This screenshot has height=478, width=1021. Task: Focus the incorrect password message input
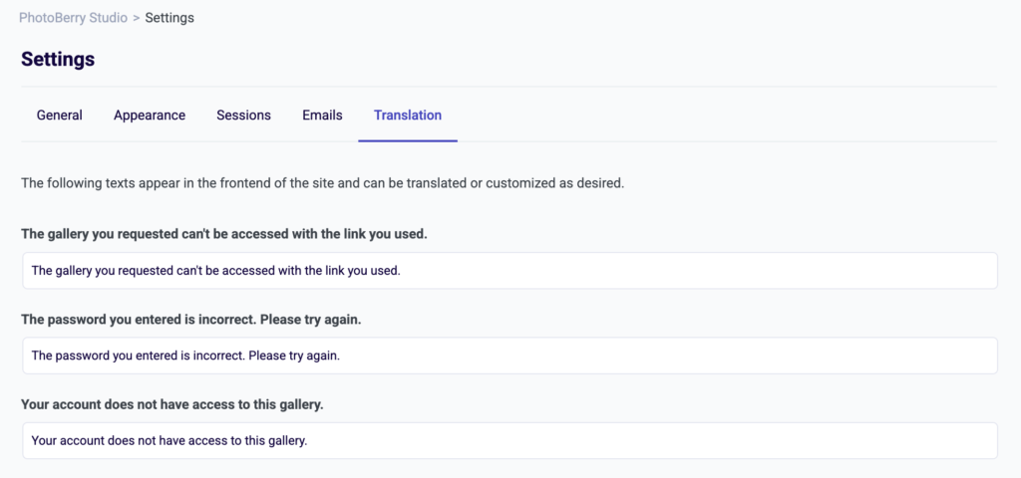pos(598,356)
